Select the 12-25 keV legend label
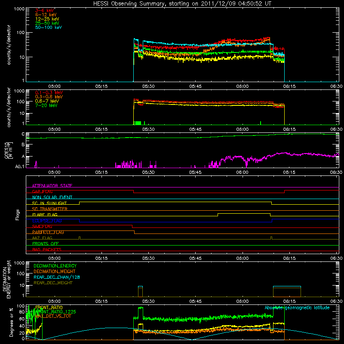Image resolution: width=344 pixels, height=344 pixels. tap(47, 19)
